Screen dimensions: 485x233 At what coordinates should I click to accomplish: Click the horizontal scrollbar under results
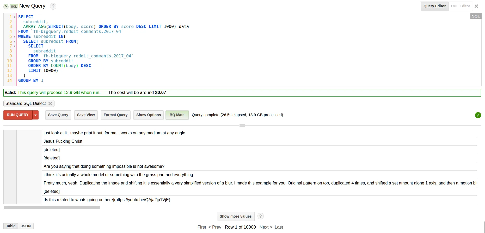coord(52,207)
